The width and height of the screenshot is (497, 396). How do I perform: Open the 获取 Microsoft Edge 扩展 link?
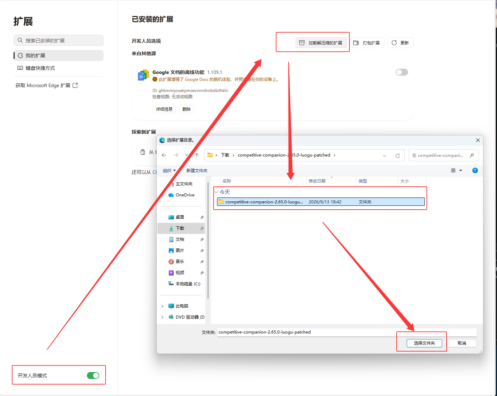coord(47,85)
